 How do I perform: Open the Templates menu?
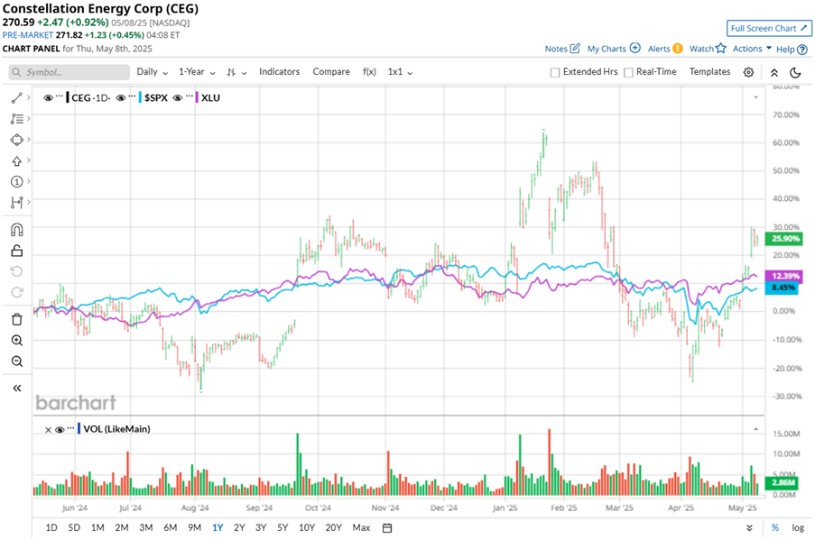pos(710,72)
